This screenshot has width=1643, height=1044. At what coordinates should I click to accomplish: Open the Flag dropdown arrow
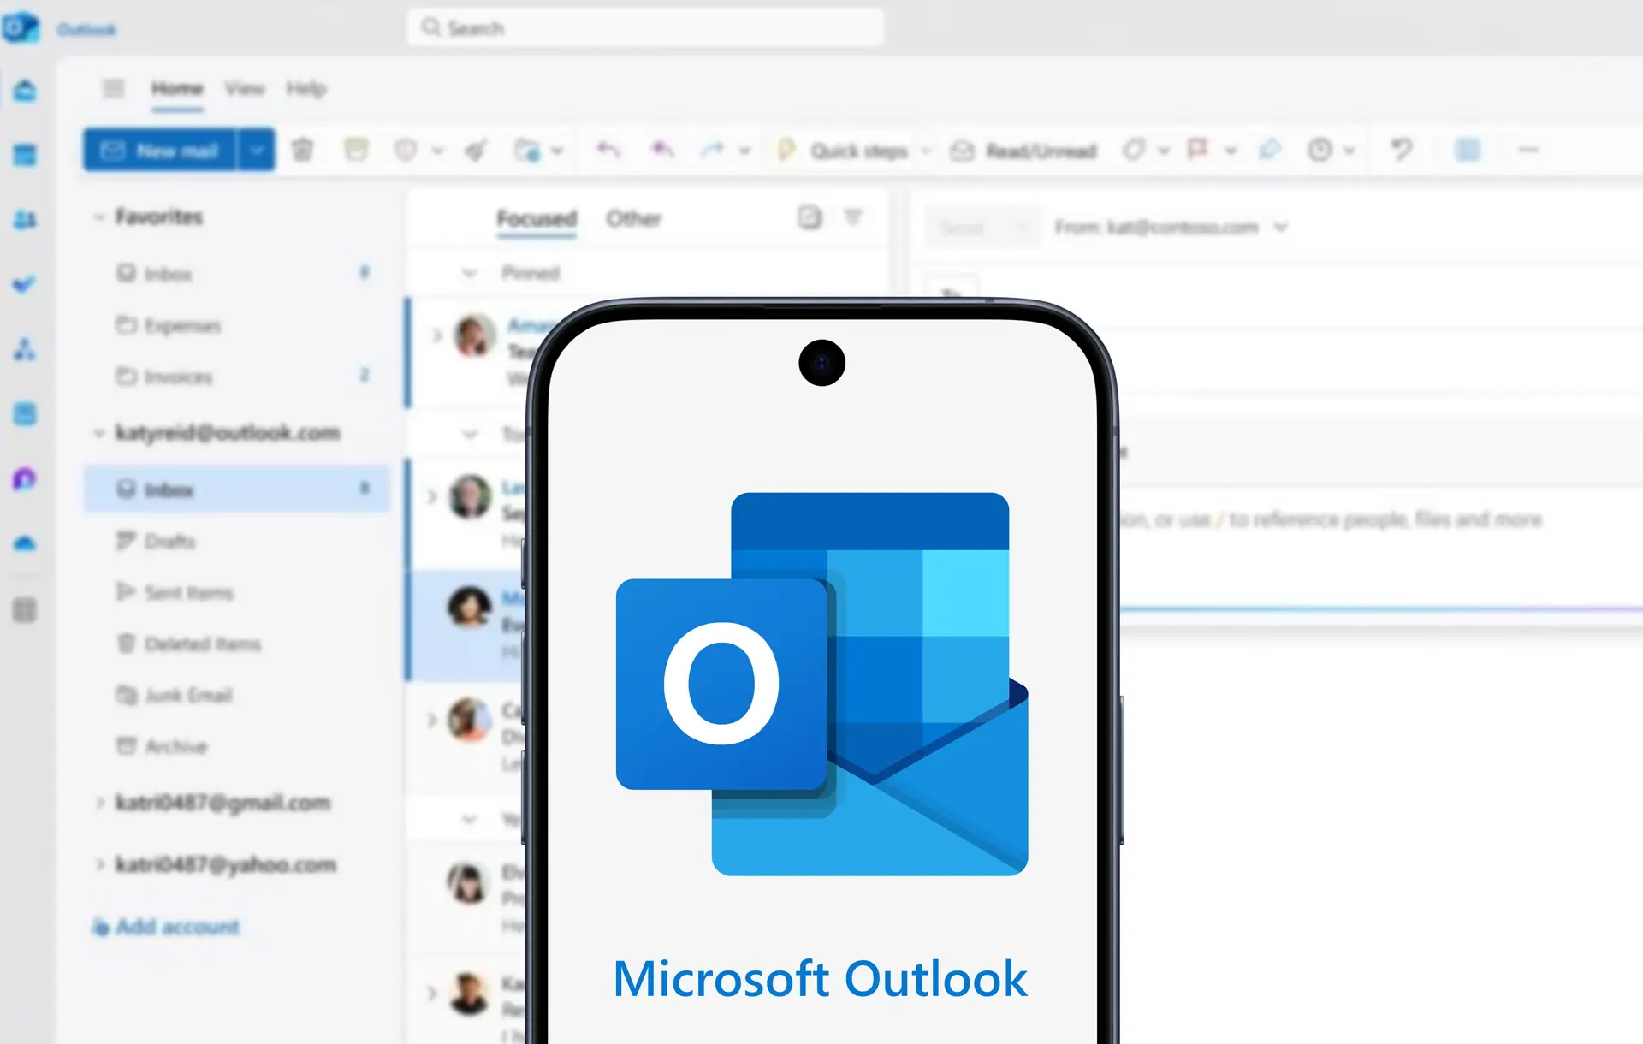click(1231, 151)
